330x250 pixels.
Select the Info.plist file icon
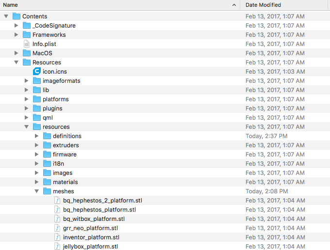tap(27, 44)
